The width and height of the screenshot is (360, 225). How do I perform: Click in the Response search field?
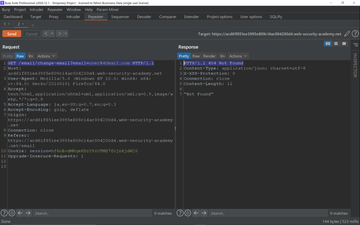(x=268, y=213)
